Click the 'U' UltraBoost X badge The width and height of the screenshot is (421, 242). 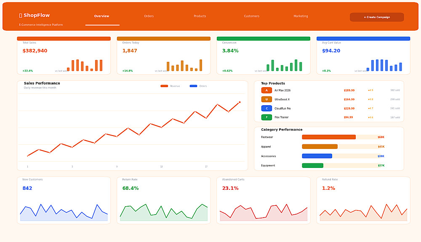(x=266, y=99)
